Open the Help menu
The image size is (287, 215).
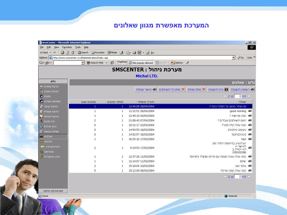pyautogui.click(x=86, y=47)
